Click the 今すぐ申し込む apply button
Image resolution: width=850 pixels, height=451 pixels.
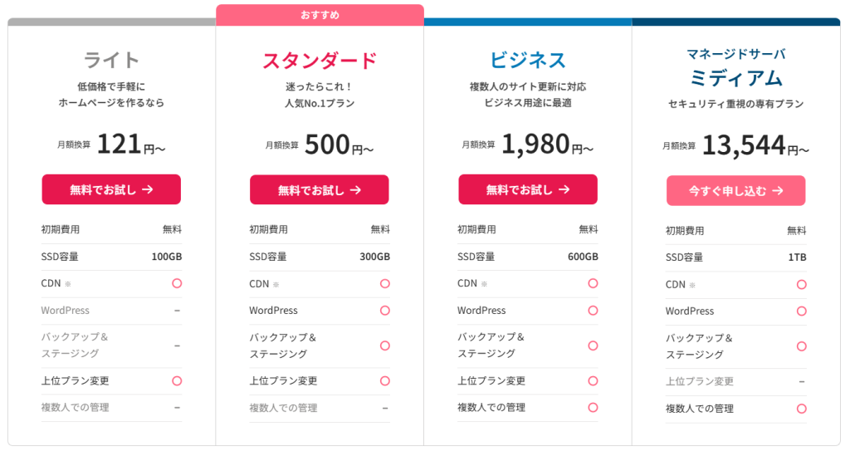tap(735, 190)
